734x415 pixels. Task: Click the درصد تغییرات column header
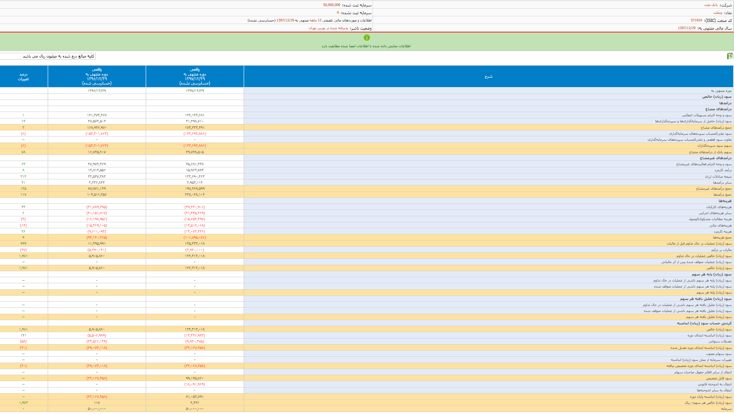(24, 76)
